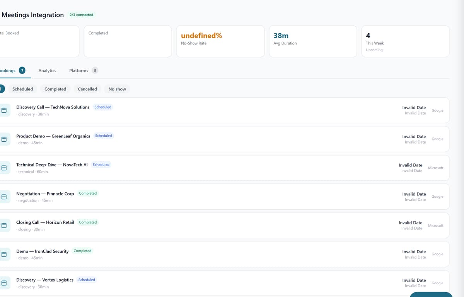Click 'technical · 60min' subtitle text
The image size is (464, 297).
click(33, 172)
